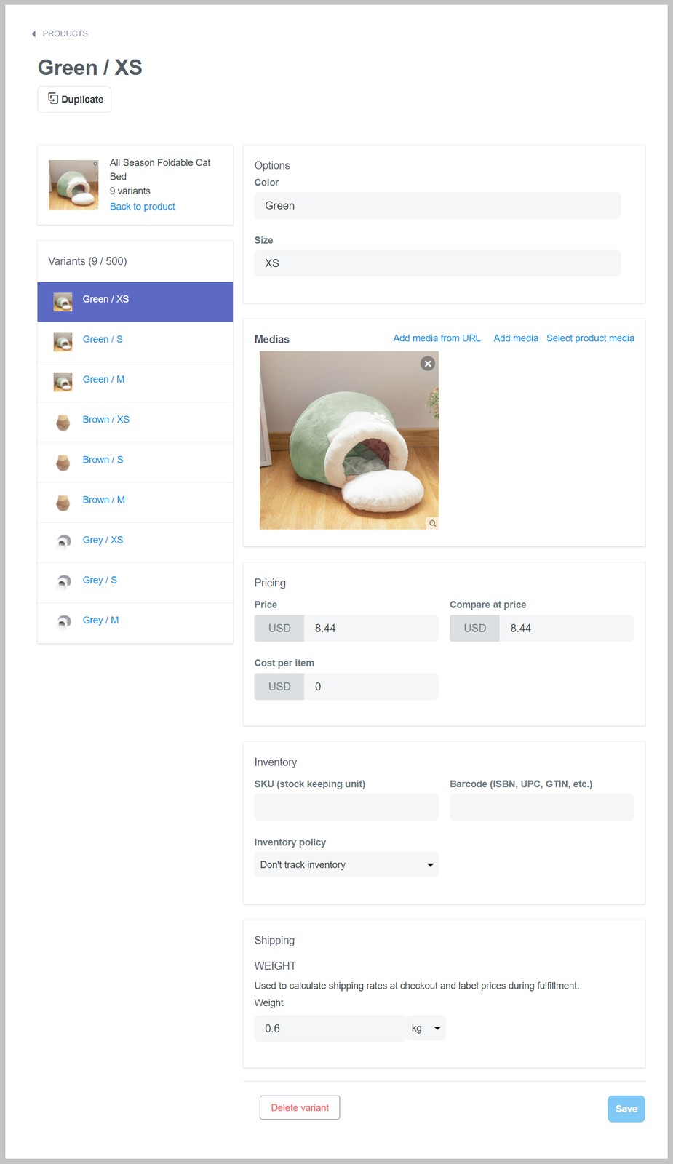
Task: Select the Green / S variant
Action: pyautogui.click(x=135, y=342)
